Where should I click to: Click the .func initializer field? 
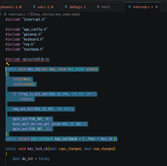click(x=91, y=139)
